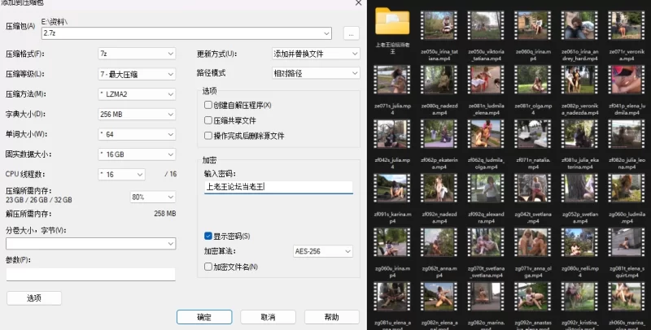Select the zf062p_ekaterina.mp4 video icon

click(x=439, y=134)
